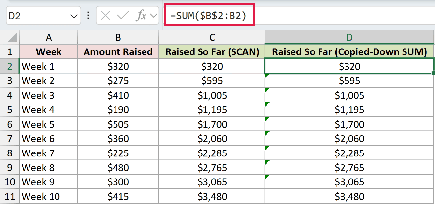The width and height of the screenshot is (435, 204).
Task: Click $2,285 in the SCAN column
Action: [x=212, y=153]
